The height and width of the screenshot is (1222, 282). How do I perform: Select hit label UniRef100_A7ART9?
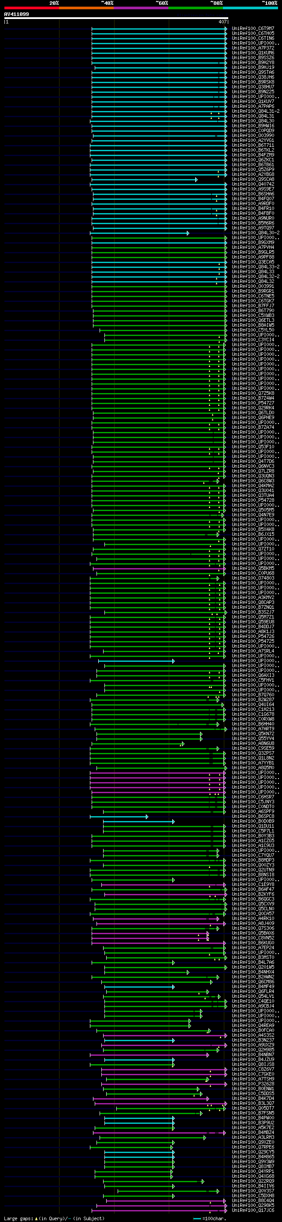tap(252, 729)
